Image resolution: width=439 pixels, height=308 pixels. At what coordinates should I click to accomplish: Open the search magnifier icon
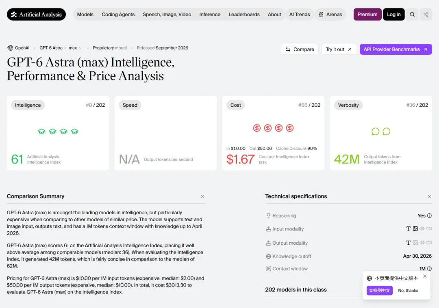pyautogui.click(x=412, y=15)
